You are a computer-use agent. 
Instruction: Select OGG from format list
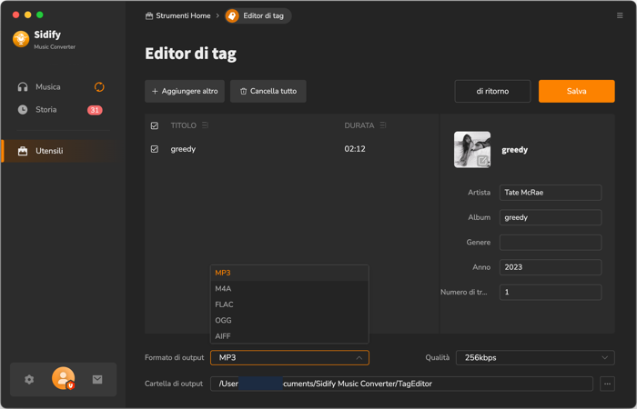[289, 320]
